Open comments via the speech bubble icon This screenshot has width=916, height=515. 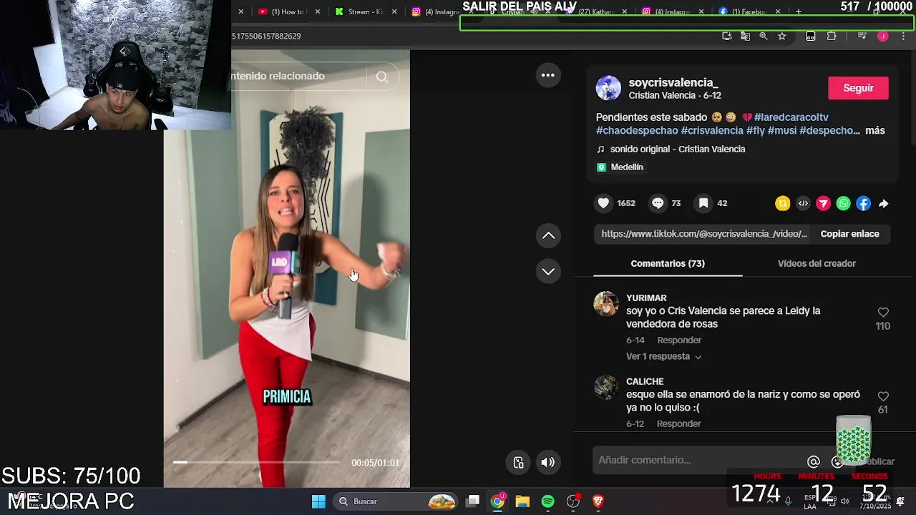(658, 203)
